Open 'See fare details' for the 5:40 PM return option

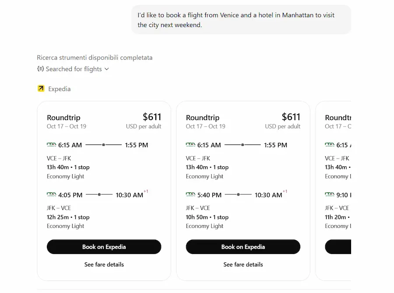243,264
